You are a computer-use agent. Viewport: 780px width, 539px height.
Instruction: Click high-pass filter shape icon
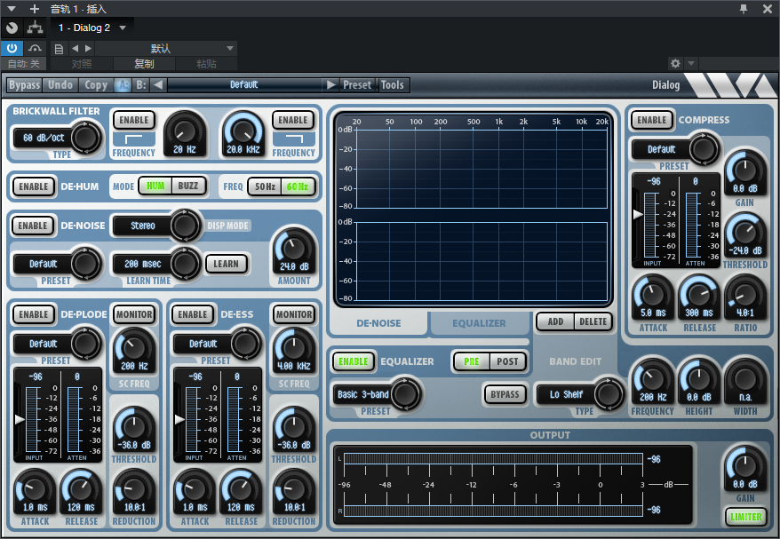pos(133,139)
